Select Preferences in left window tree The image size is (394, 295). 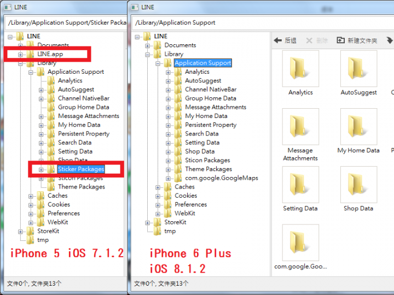[63, 213]
